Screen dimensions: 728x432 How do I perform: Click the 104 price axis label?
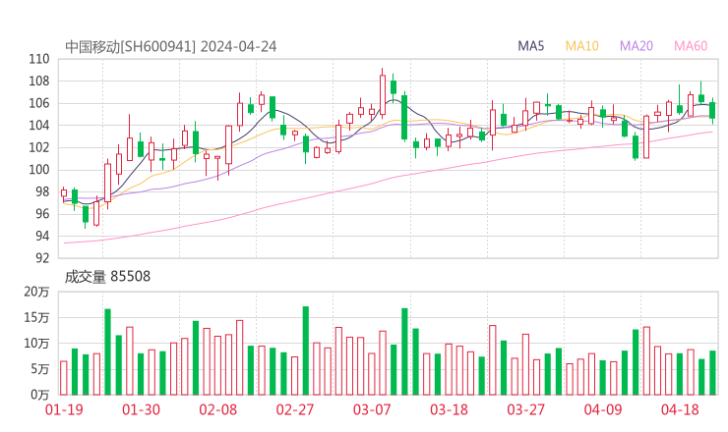tap(39, 125)
